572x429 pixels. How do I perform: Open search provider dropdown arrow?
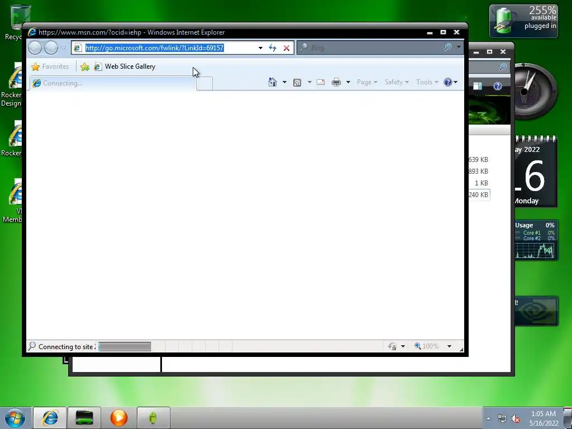tap(459, 47)
